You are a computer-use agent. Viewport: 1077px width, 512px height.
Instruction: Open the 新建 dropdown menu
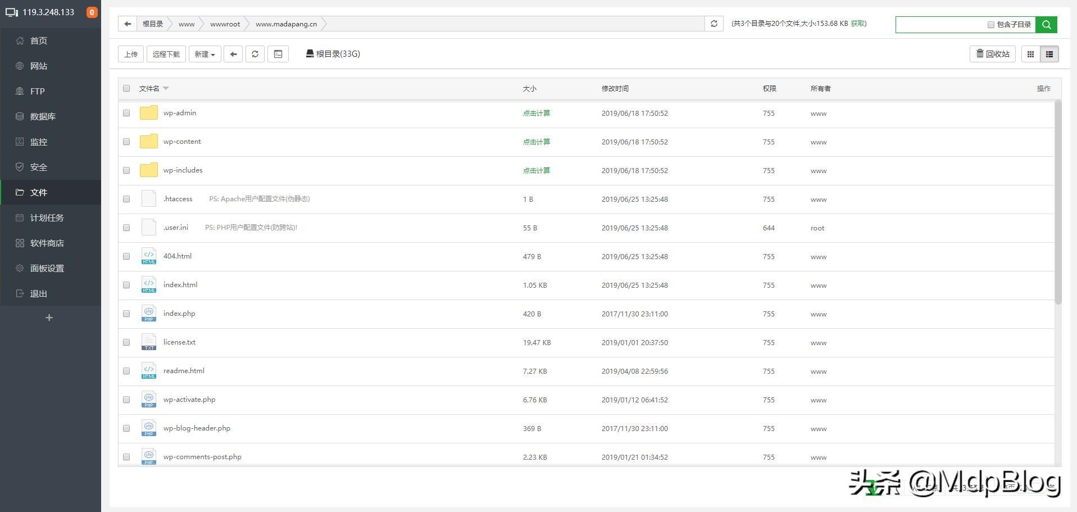[205, 54]
